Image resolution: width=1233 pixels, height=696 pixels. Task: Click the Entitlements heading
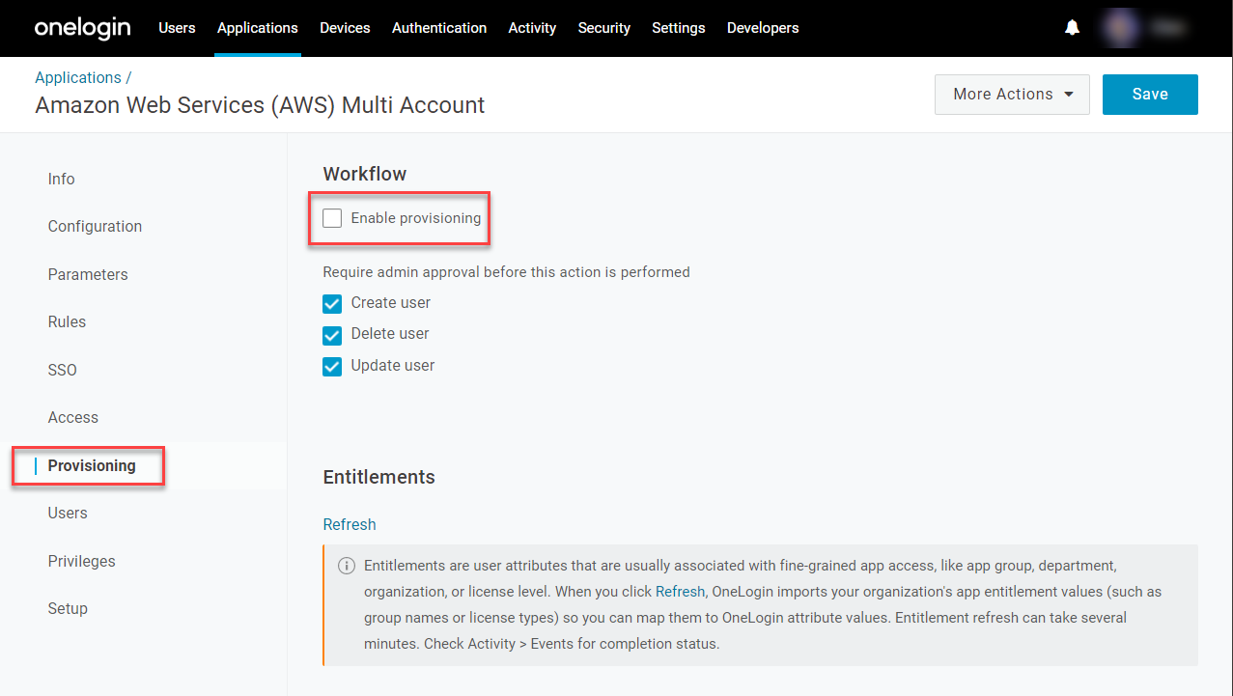378,477
